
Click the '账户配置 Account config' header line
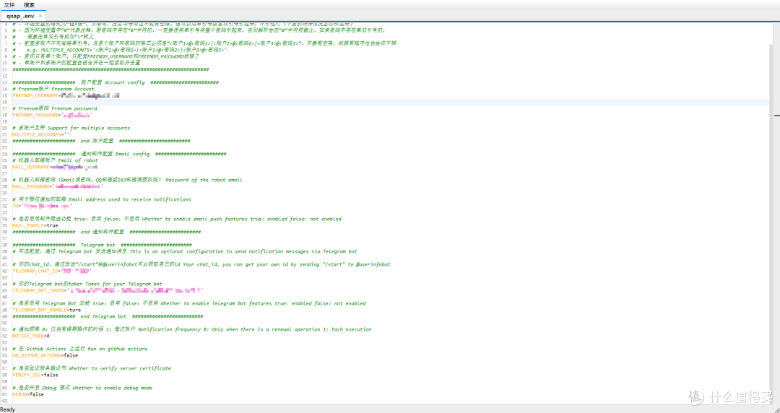116,82
